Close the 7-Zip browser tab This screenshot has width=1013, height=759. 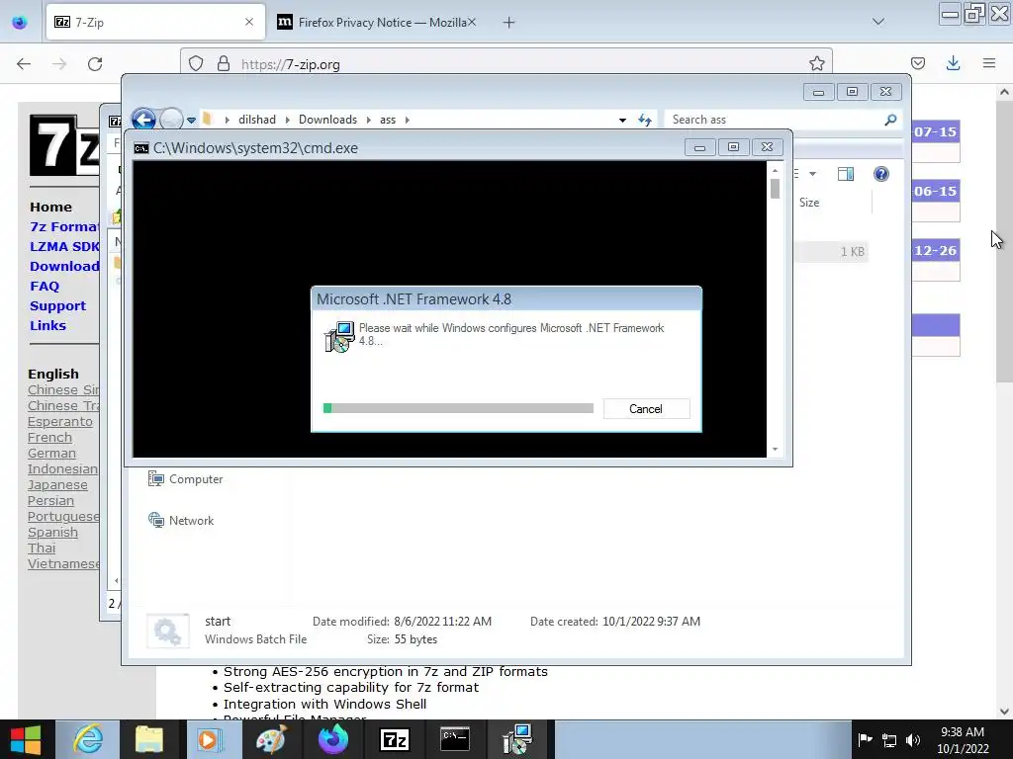coord(249,22)
